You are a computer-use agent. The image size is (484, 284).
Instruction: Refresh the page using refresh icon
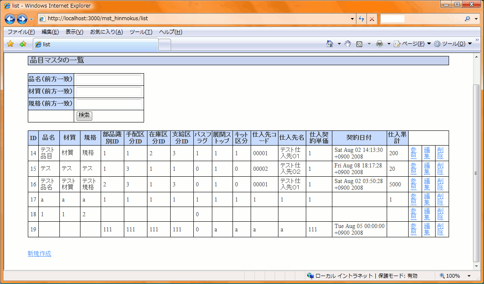coord(361,19)
